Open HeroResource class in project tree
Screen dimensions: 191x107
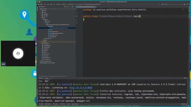pos(53,35)
